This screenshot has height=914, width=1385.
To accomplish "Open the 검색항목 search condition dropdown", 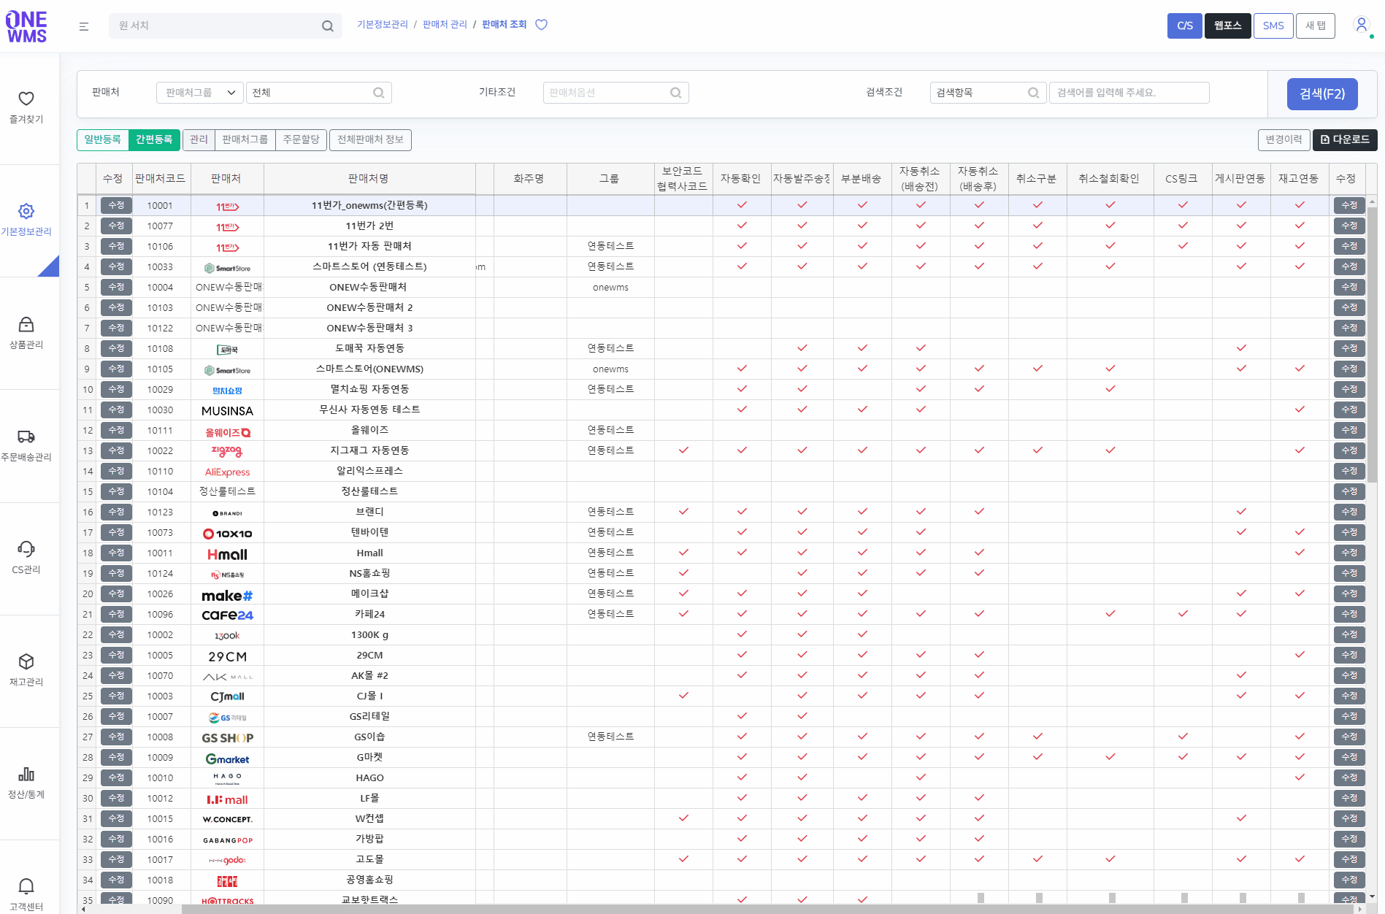I will (987, 93).
